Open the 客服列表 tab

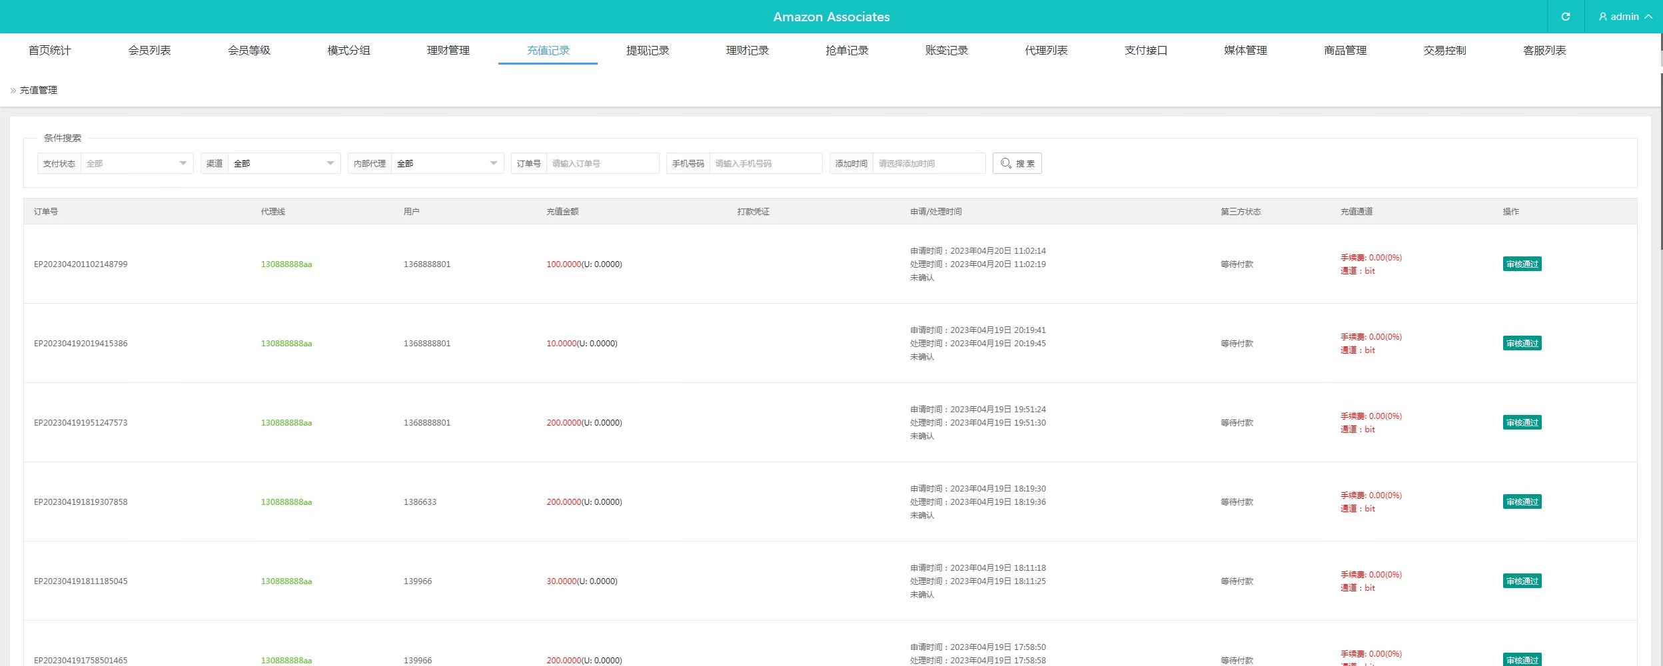tap(1544, 51)
